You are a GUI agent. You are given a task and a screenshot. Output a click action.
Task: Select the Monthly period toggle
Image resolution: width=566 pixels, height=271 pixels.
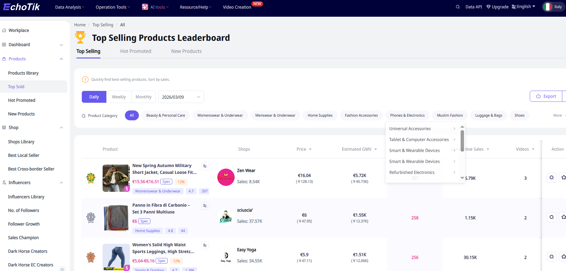[x=144, y=97]
